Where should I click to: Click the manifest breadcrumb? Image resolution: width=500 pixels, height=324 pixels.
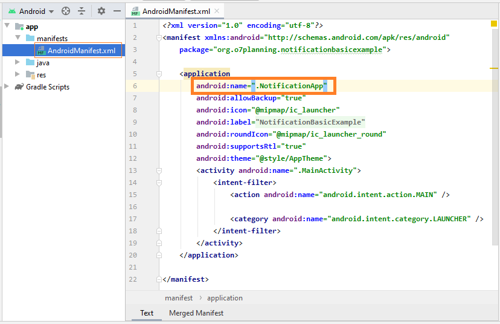pyautogui.click(x=179, y=298)
